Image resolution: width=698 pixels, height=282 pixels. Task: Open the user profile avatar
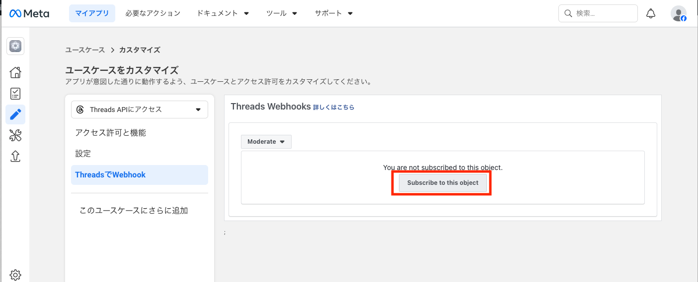tap(678, 13)
